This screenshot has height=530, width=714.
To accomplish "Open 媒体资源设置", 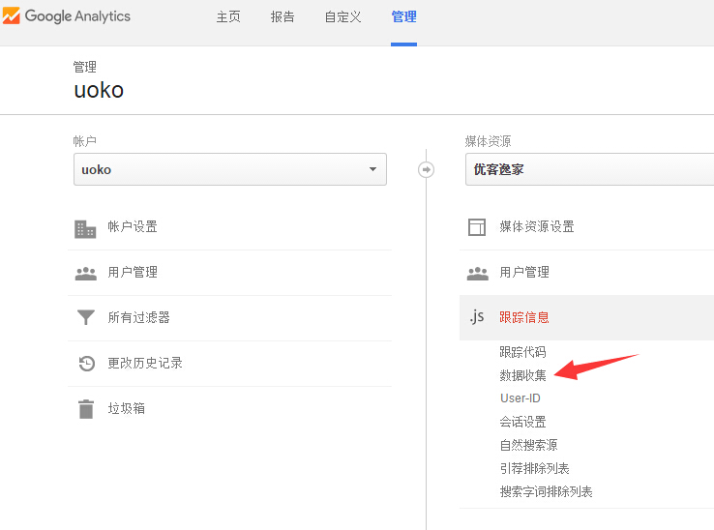I will 537,226.
